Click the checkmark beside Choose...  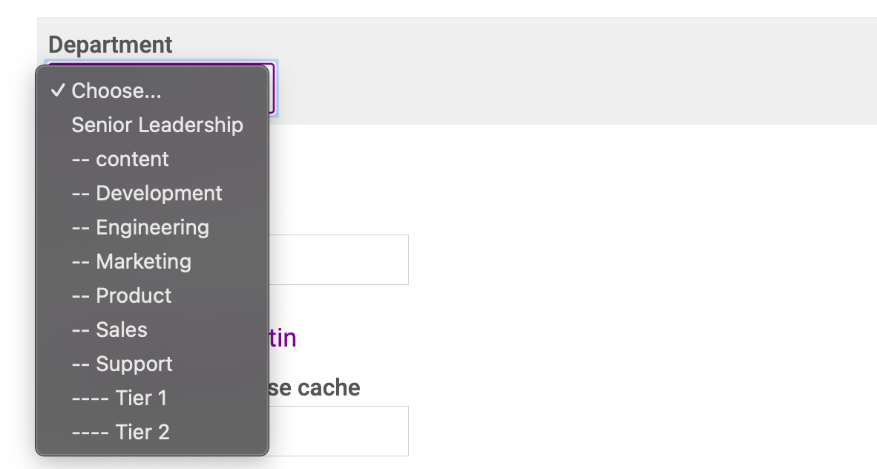pyautogui.click(x=58, y=90)
